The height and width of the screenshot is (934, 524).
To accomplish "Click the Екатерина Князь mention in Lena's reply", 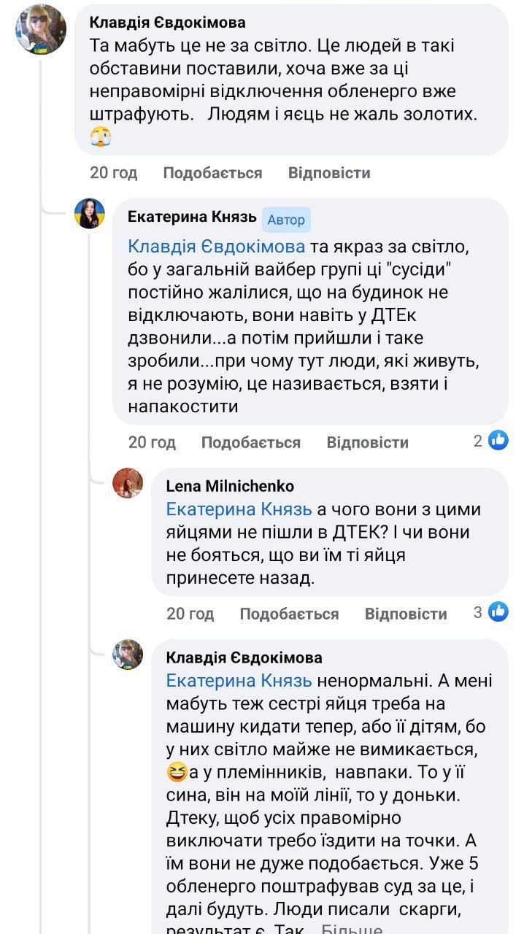I will click(x=239, y=509).
